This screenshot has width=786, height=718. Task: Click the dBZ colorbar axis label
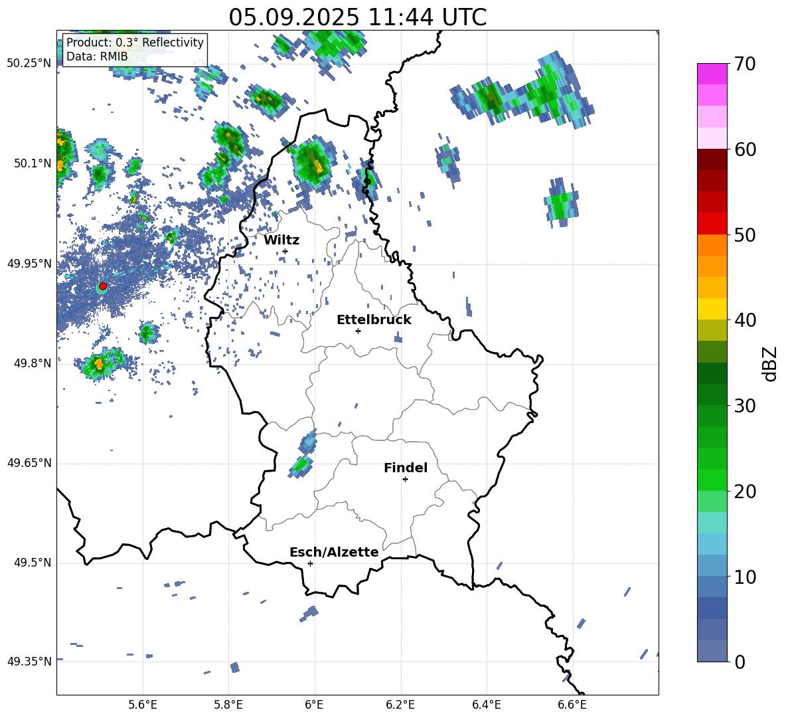point(771,363)
